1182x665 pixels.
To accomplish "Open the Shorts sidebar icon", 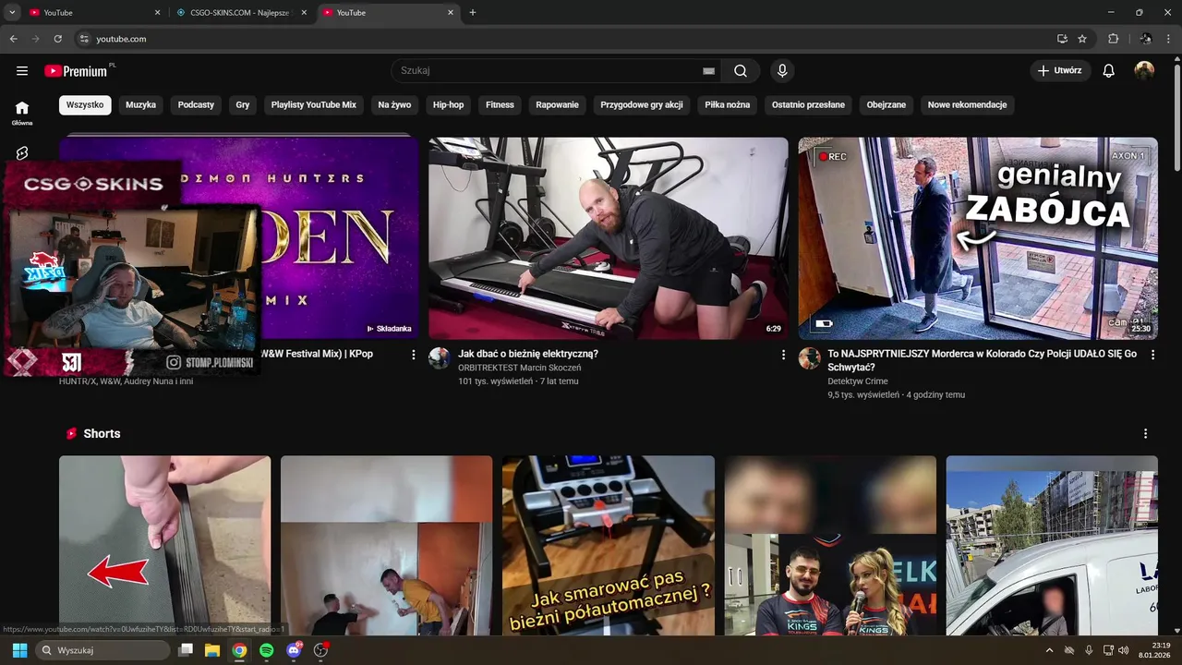I will coord(22,152).
